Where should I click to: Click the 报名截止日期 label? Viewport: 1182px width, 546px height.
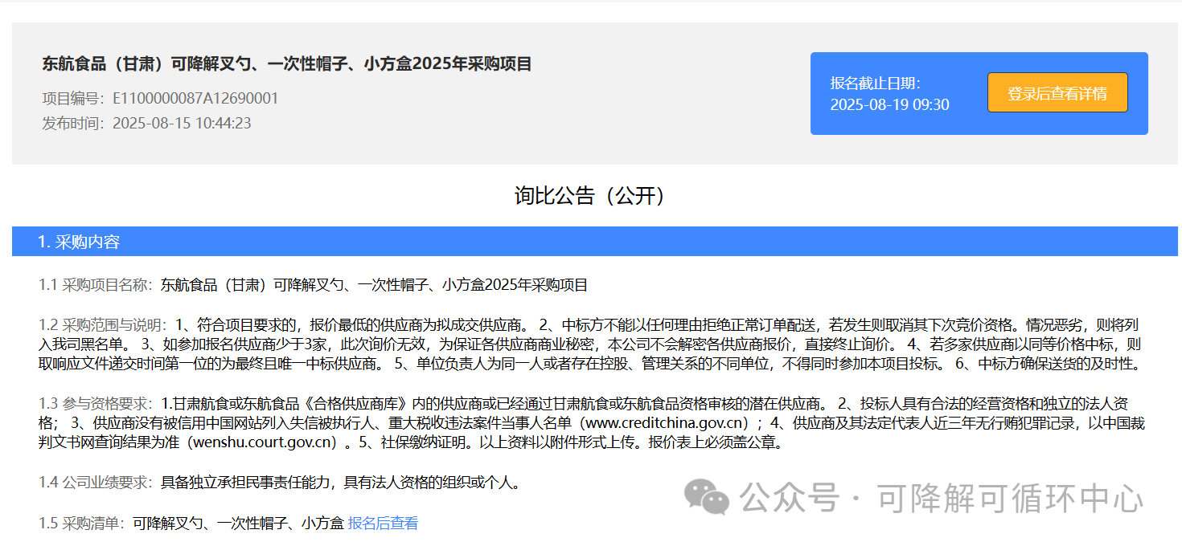[x=875, y=84]
